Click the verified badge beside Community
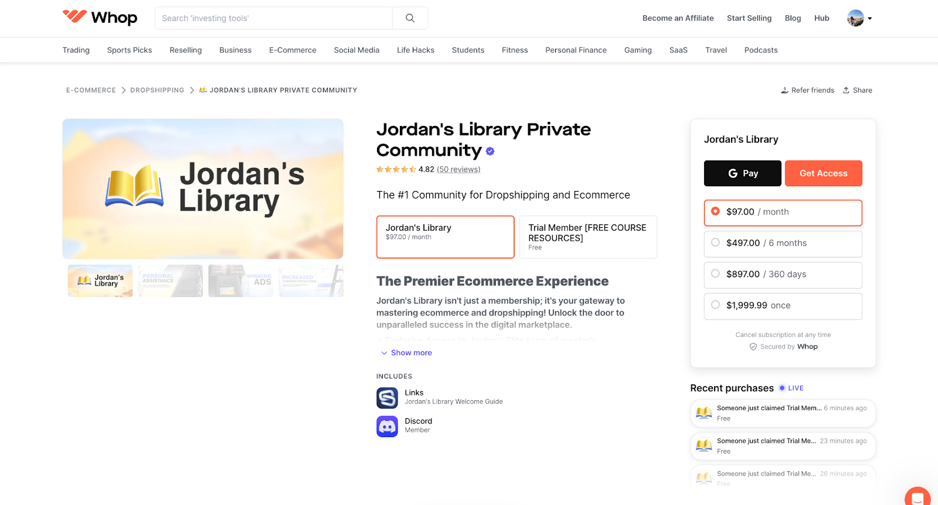Screen dimensions: 938x505 coord(490,151)
